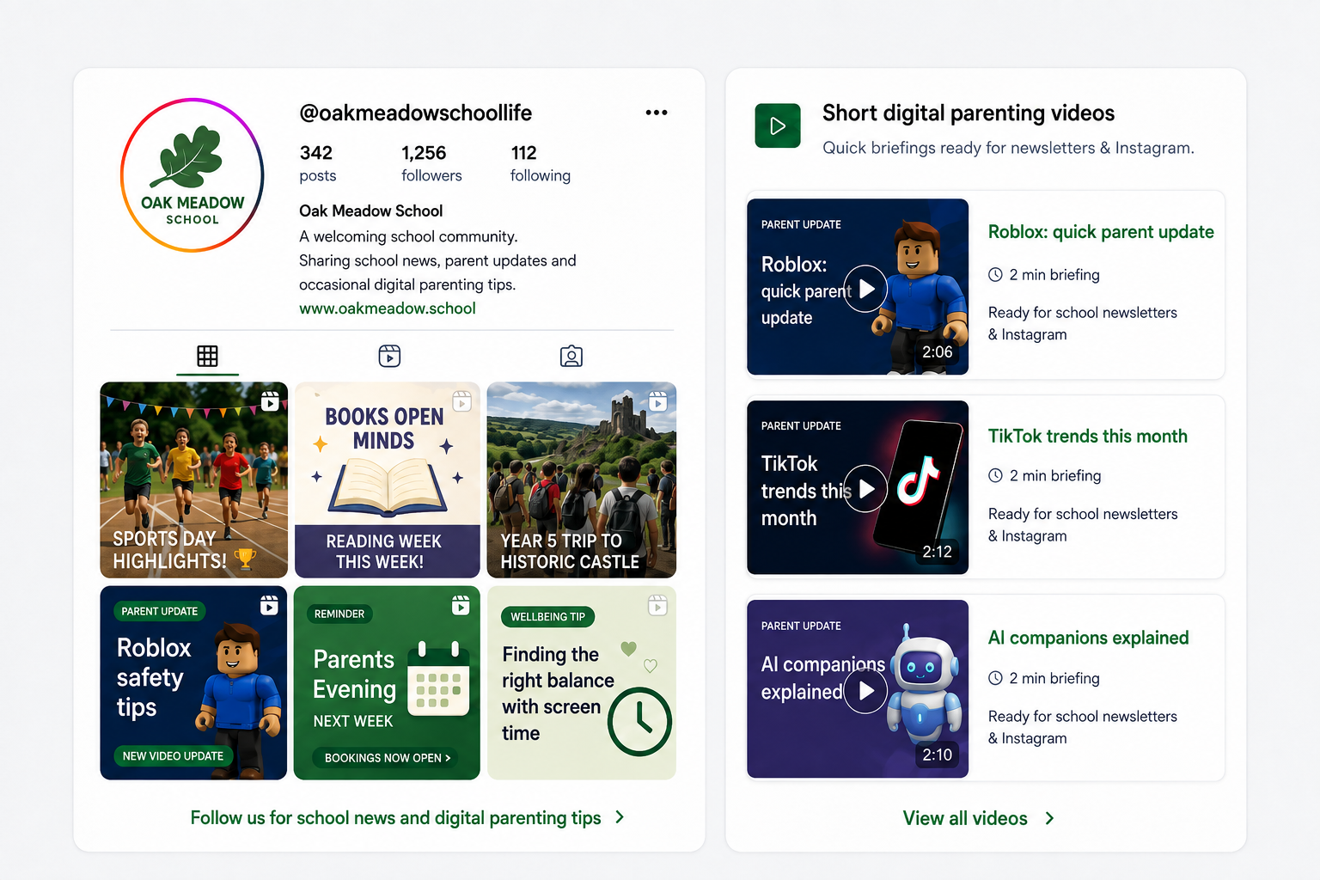Screen dimensions: 1320x880
Task: Open the 112 following list
Action: click(541, 163)
